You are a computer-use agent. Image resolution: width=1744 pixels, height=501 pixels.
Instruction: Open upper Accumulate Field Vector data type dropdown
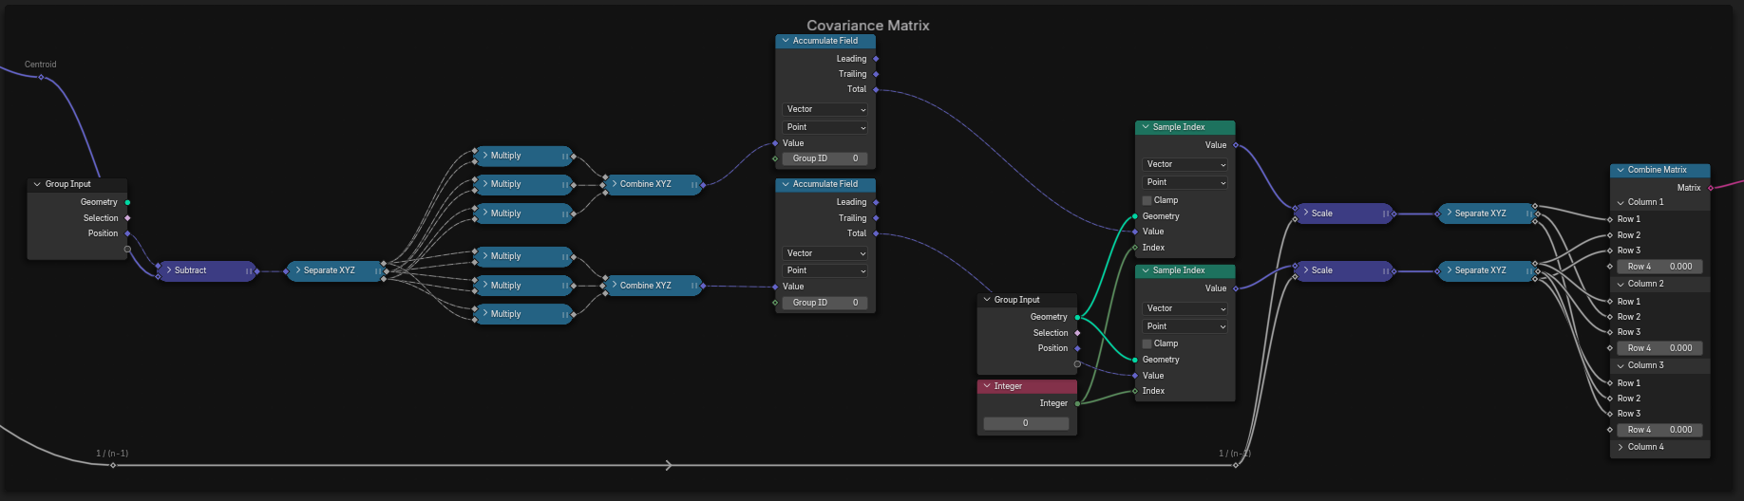pos(825,109)
